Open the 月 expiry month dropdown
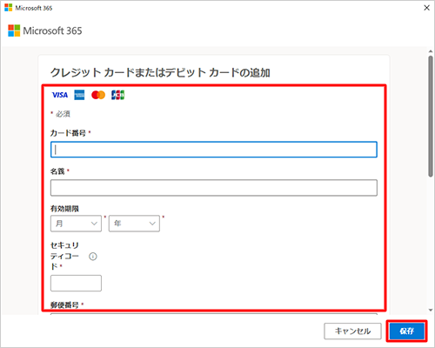Image resolution: width=435 pixels, height=348 pixels. [76, 224]
